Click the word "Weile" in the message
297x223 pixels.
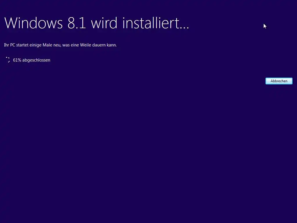point(86,45)
